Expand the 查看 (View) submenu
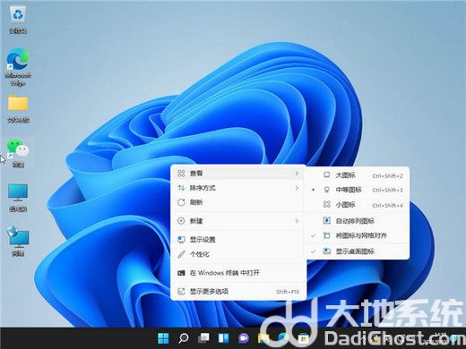This screenshot has height=349, width=466. (x=238, y=174)
